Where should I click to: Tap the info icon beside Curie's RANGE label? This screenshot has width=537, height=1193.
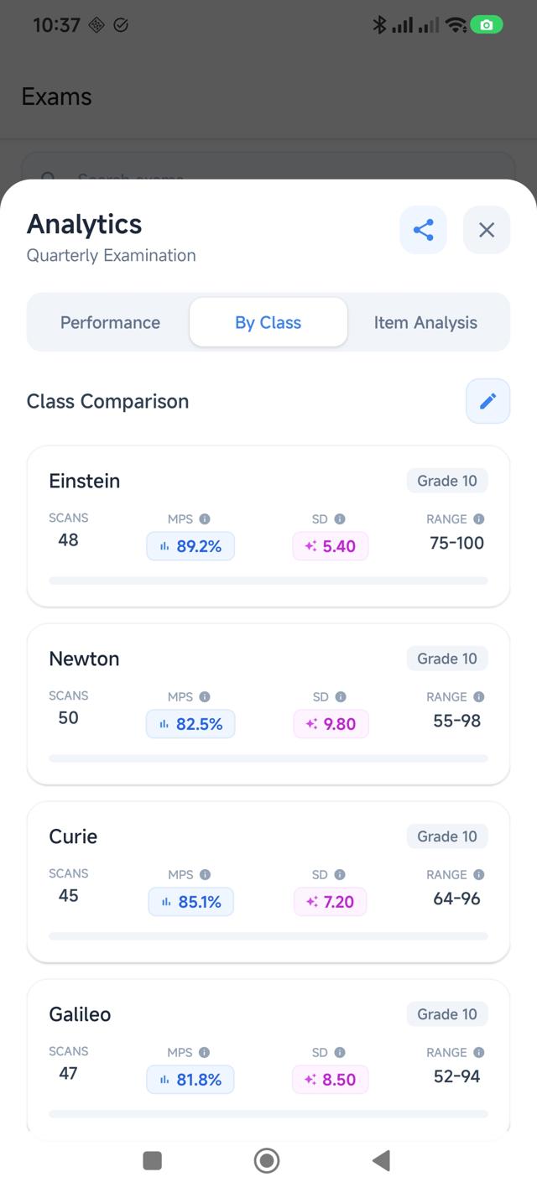click(x=478, y=874)
